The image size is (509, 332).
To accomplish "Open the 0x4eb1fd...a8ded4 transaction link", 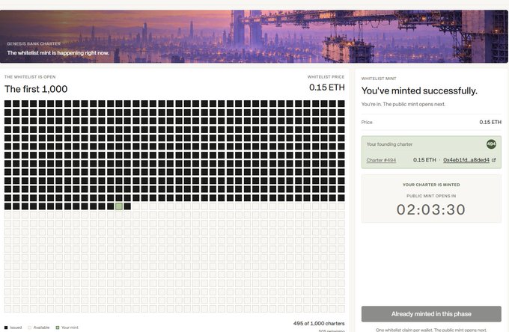I will pyautogui.click(x=466, y=160).
